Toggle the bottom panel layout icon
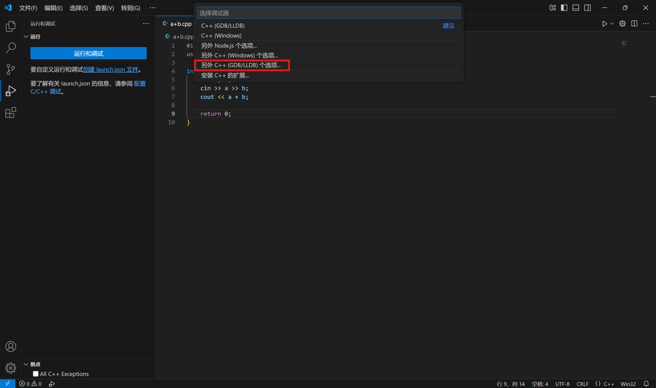The height and width of the screenshot is (388, 656). pos(576,8)
